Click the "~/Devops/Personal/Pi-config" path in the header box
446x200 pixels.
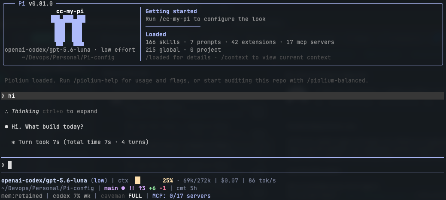point(68,58)
